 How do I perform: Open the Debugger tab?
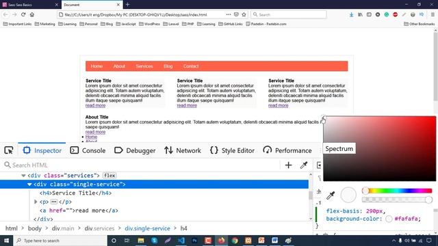(x=135, y=150)
